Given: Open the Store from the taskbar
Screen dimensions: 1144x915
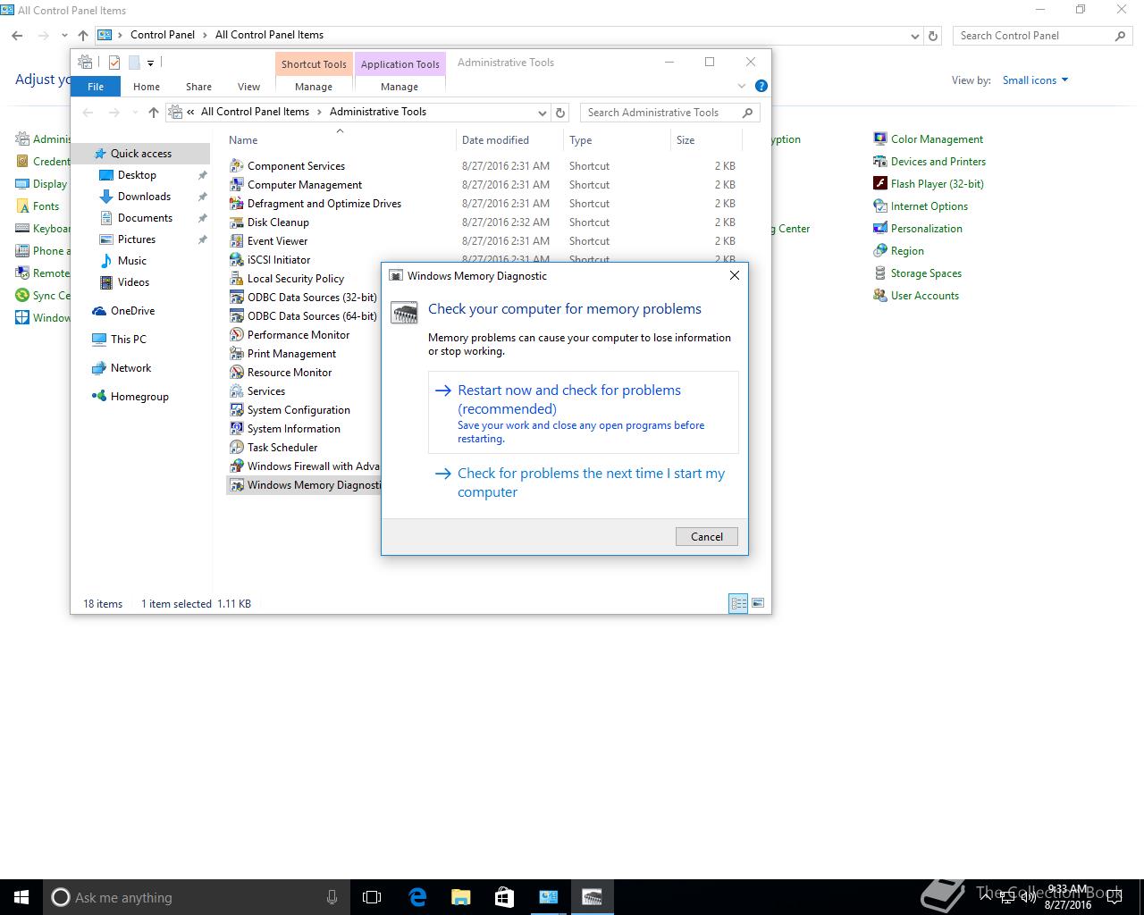Looking at the screenshot, I should coord(504,897).
